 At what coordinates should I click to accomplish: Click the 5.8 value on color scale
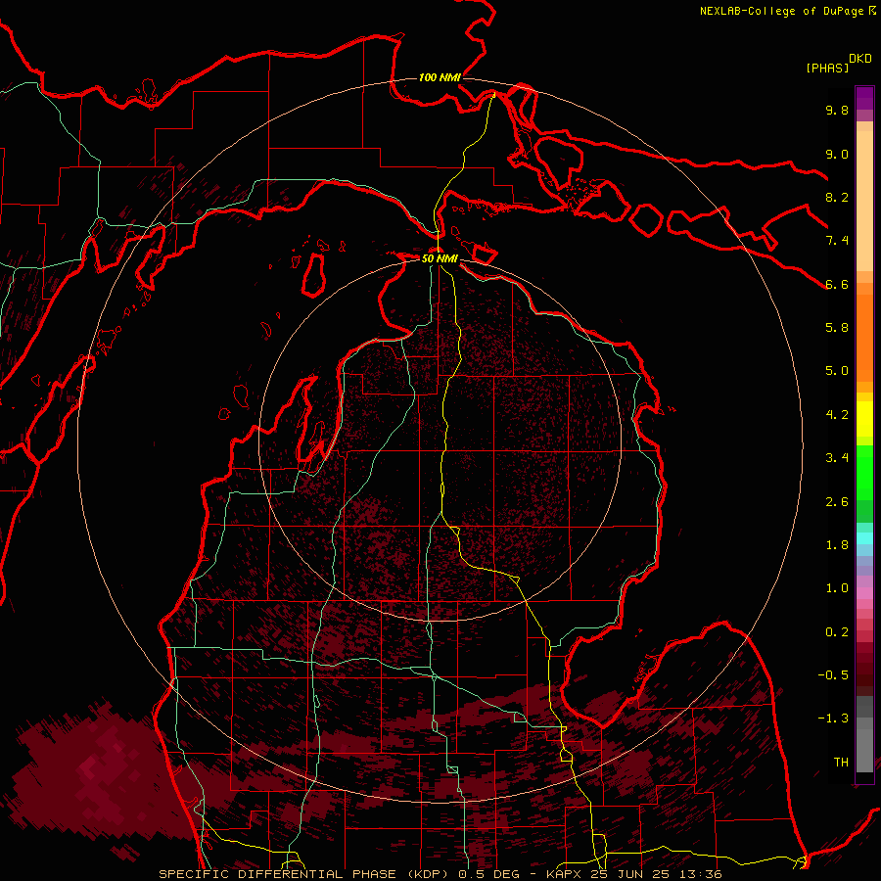point(837,328)
